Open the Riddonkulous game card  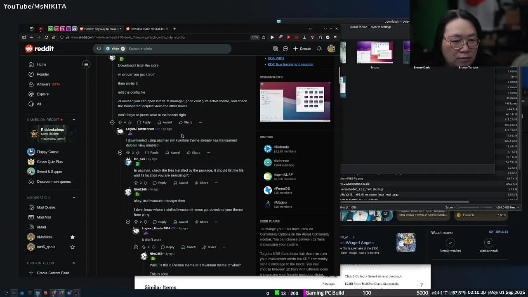coord(52,134)
